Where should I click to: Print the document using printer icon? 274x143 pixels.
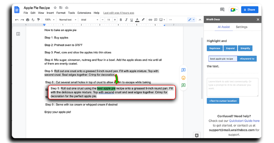[28, 20]
